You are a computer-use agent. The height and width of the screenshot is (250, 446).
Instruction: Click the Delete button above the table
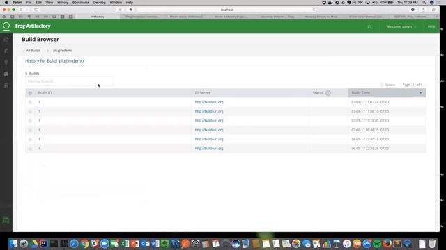[387, 85]
